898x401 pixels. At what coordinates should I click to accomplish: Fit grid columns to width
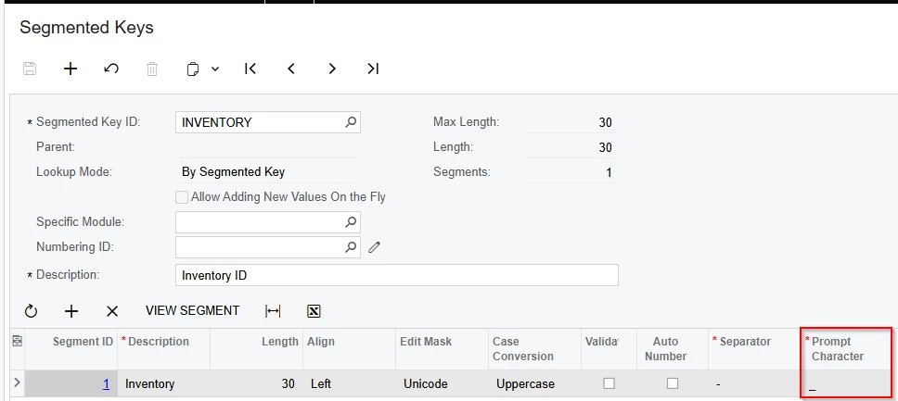click(273, 311)
